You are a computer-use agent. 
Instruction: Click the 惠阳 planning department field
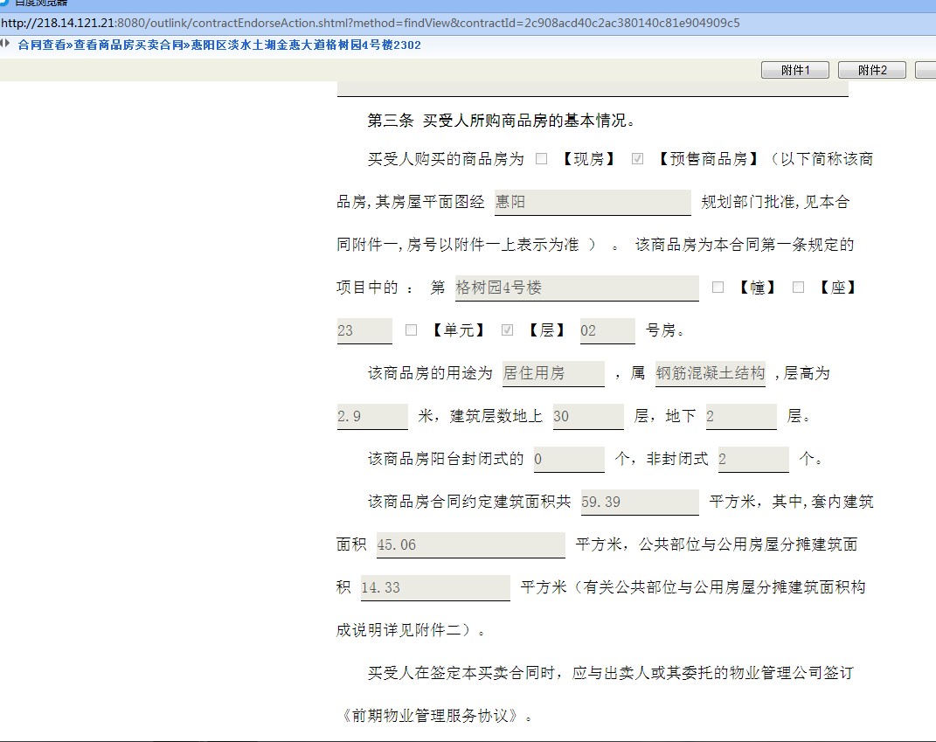(593, 203)
